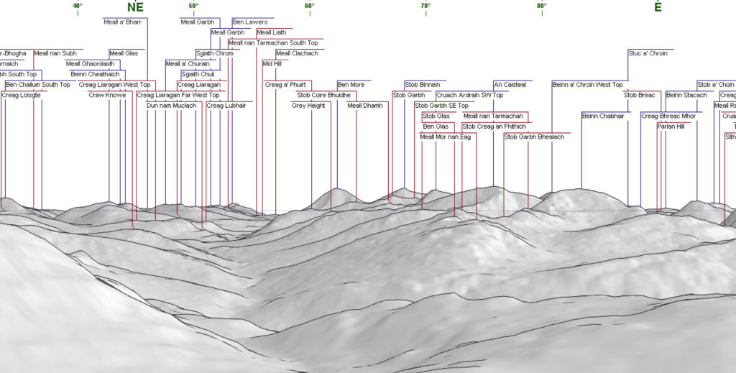Click the Stuc a' Chroin label

[x=648, y=53]
